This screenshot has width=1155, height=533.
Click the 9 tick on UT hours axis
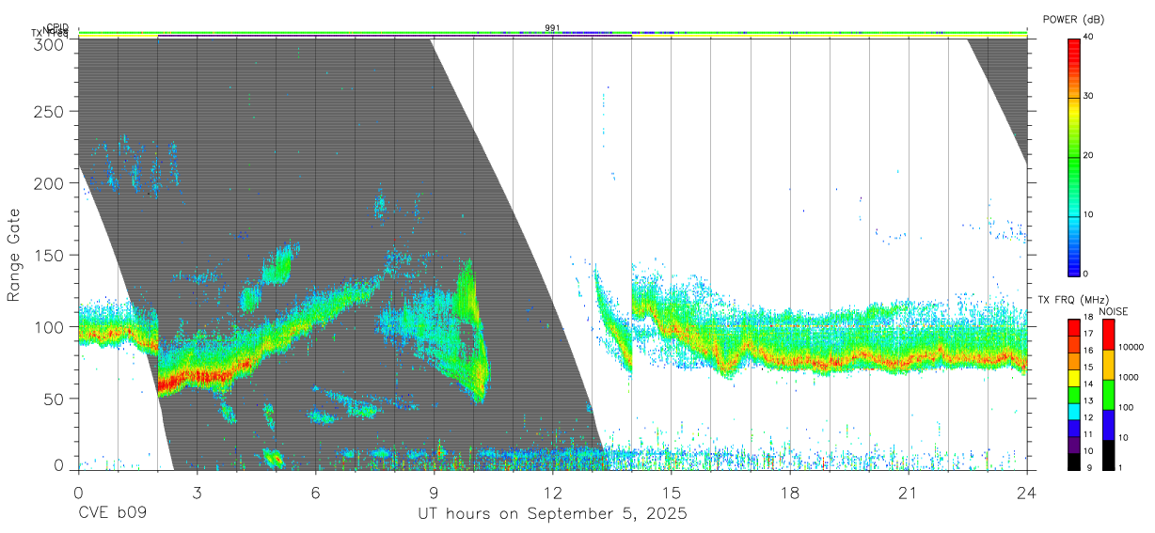(x=434, y=493)
